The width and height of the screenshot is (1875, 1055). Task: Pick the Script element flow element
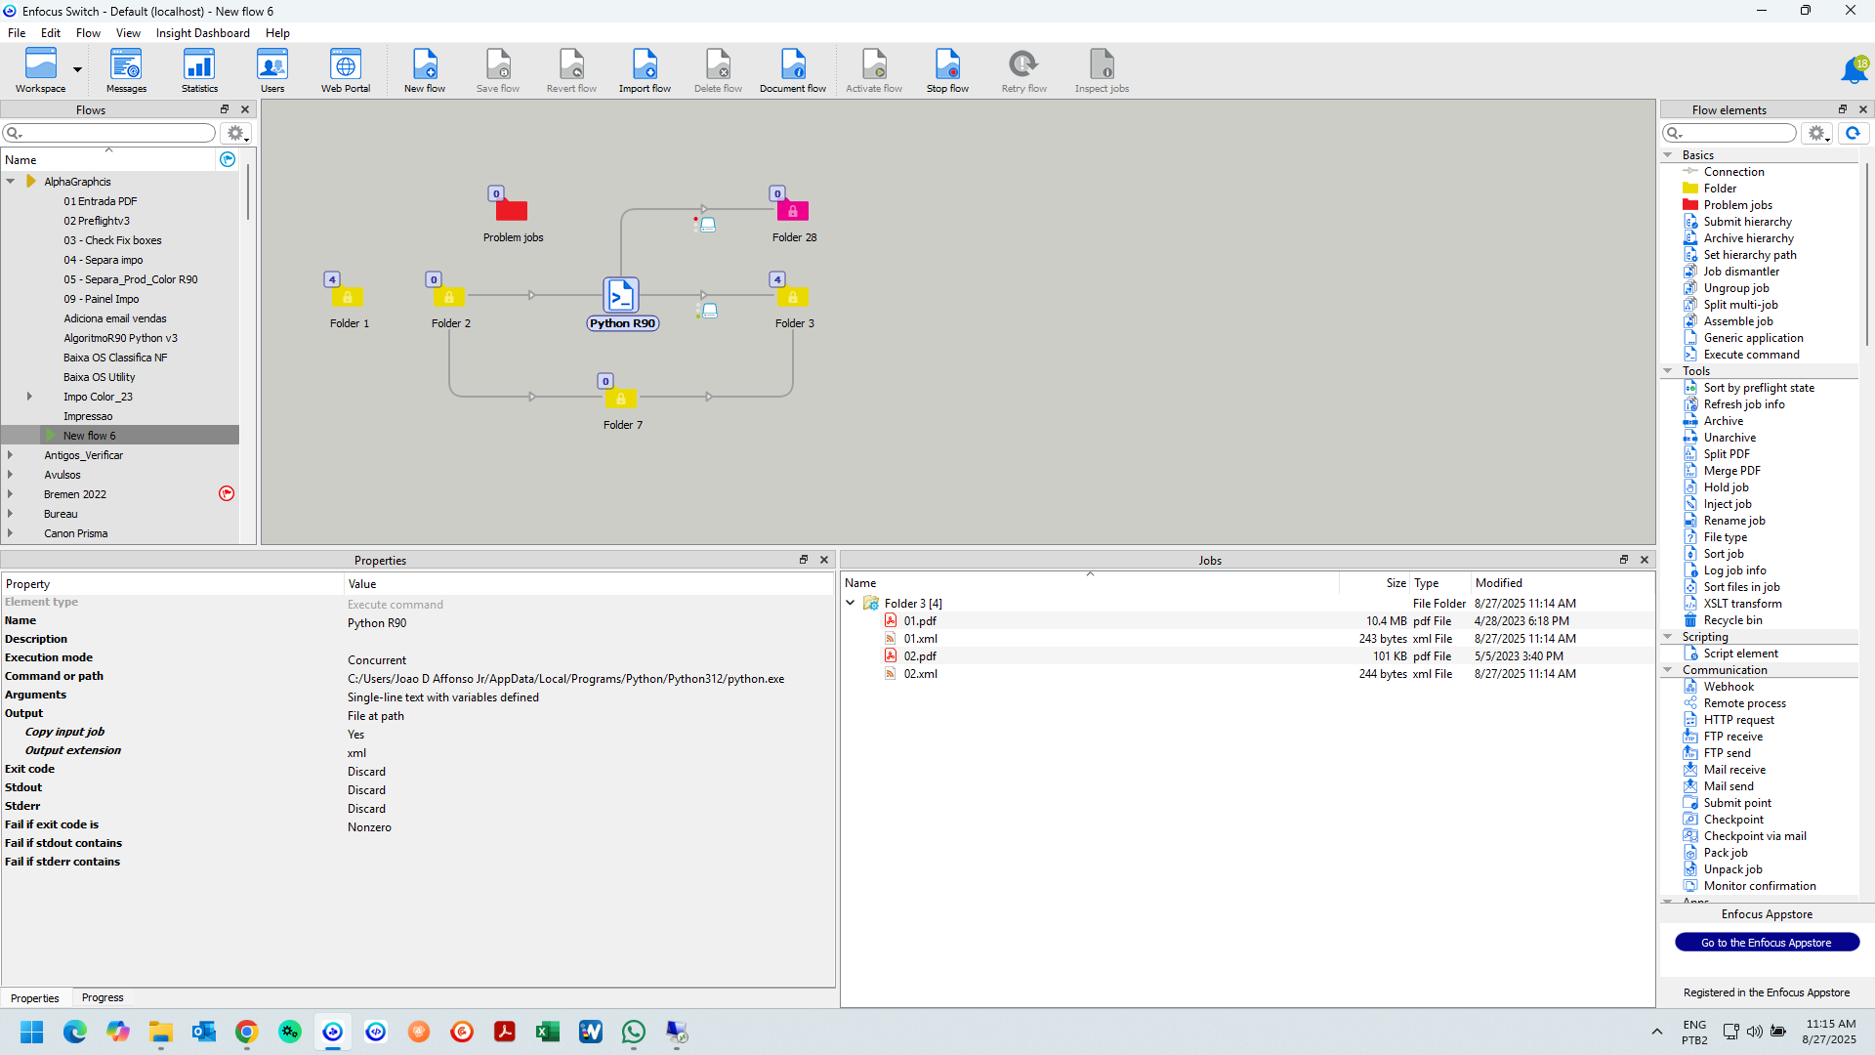click(1740, 654)
